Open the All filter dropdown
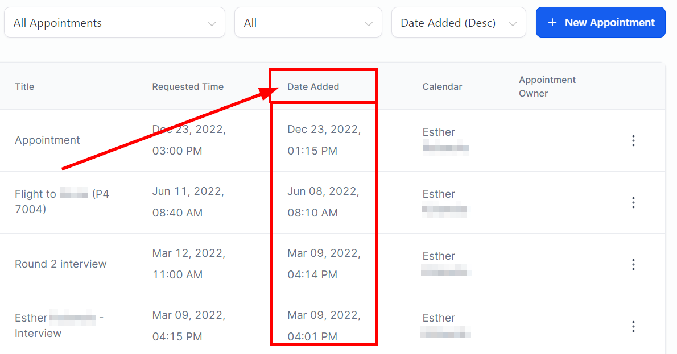The image size is (677, 354). click(x=308, y=22)
